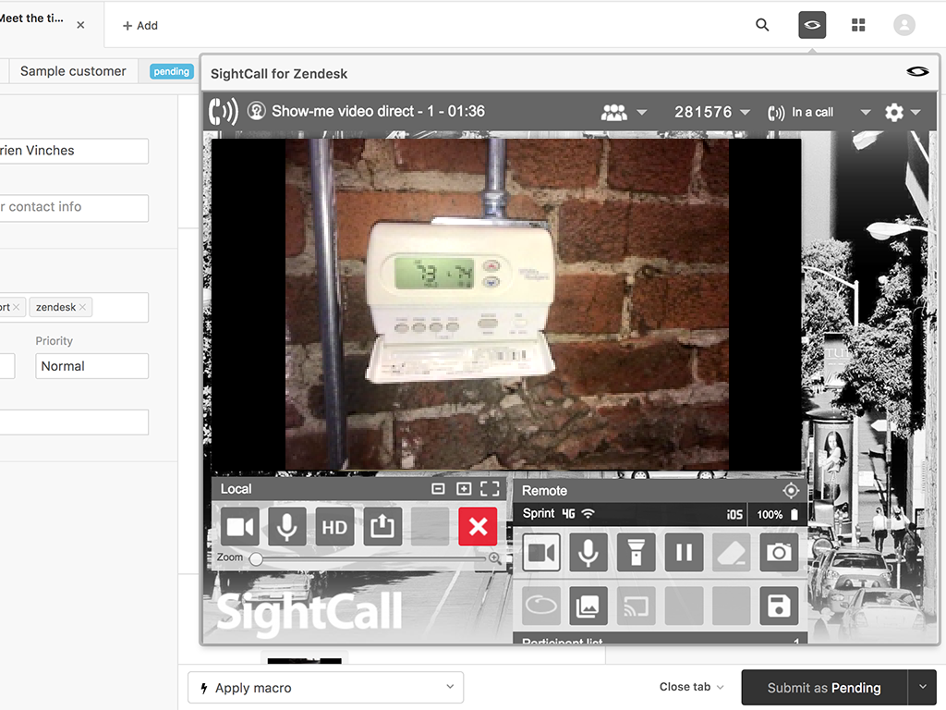The image size is (946, 710).
Task: Click the local Zoom slider handle
Action: point(256,558)
